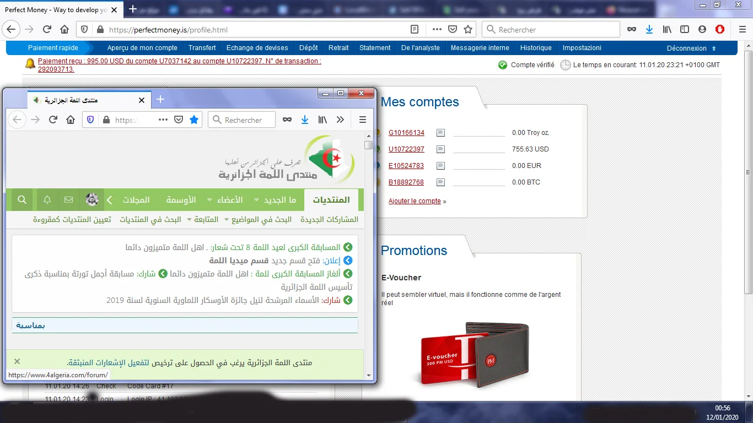753x423 pixels.
Task: Open statement icon next to account U10722397
Action: coord(440,149)
